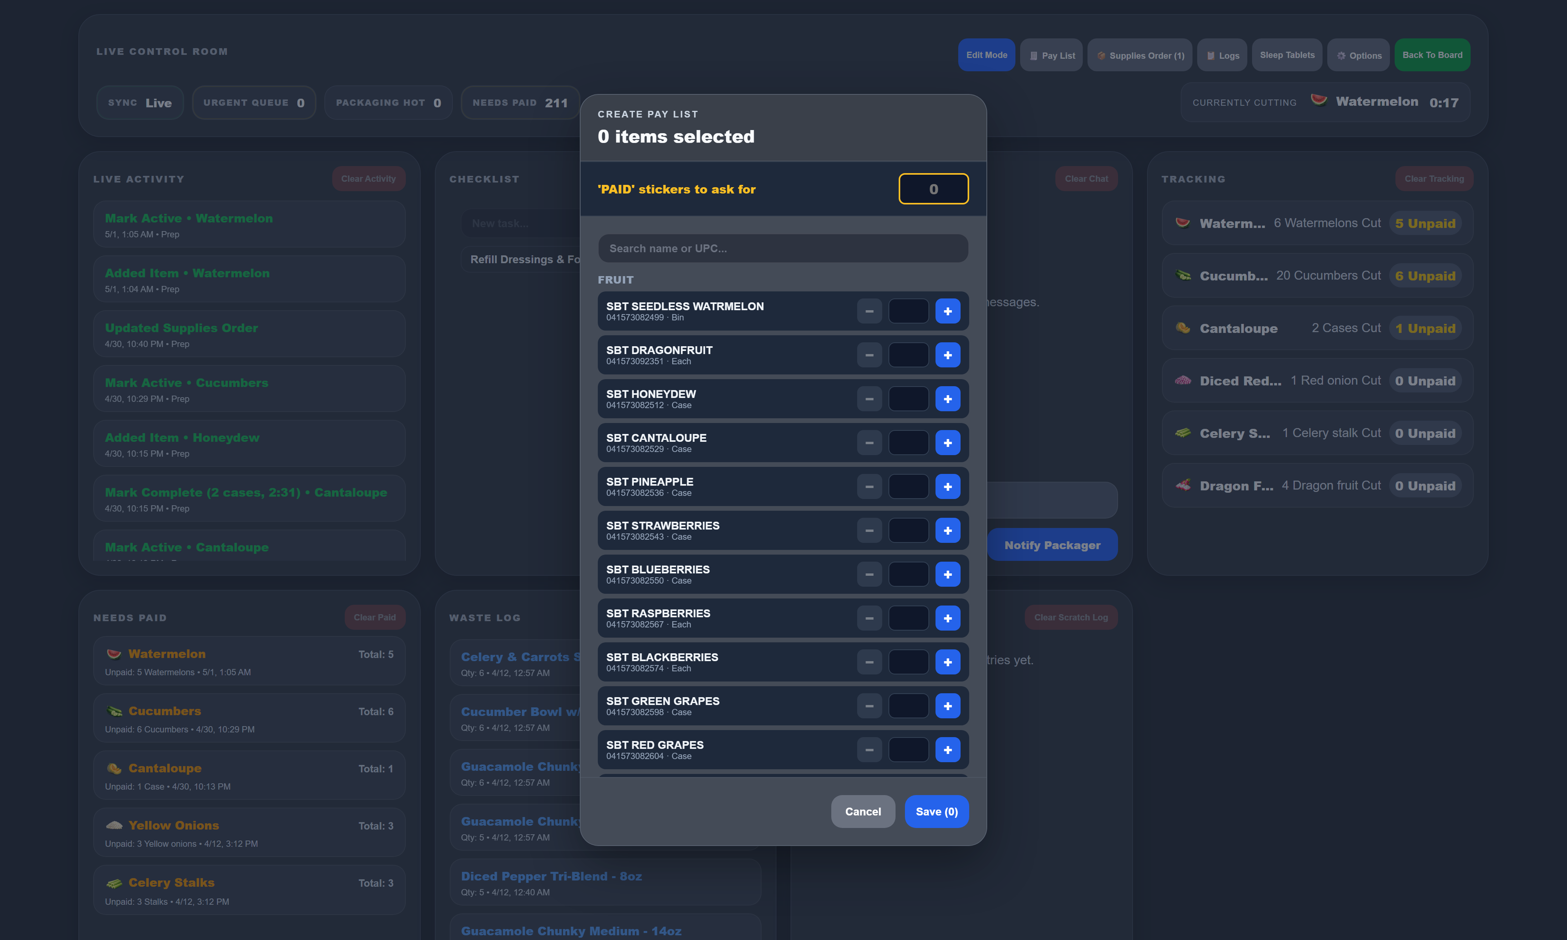1567x940 pixels.
Task: Subtract one SBT Dragonfruit with minus button
Action: coord(869,355)
